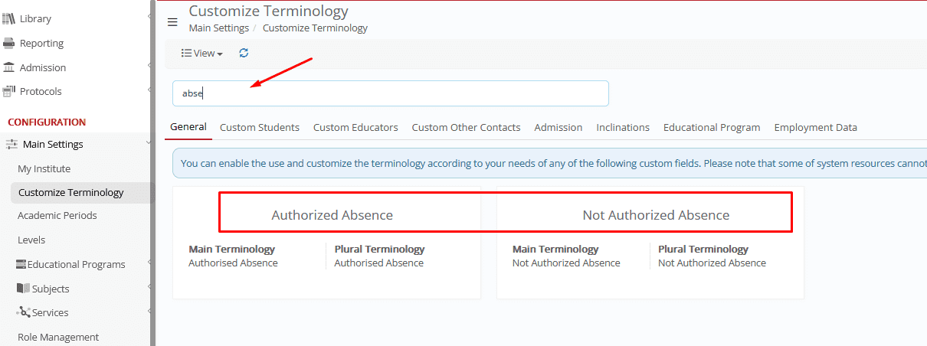
Task: Open the Authorized Absence card
Action: (x=327, y=242)
